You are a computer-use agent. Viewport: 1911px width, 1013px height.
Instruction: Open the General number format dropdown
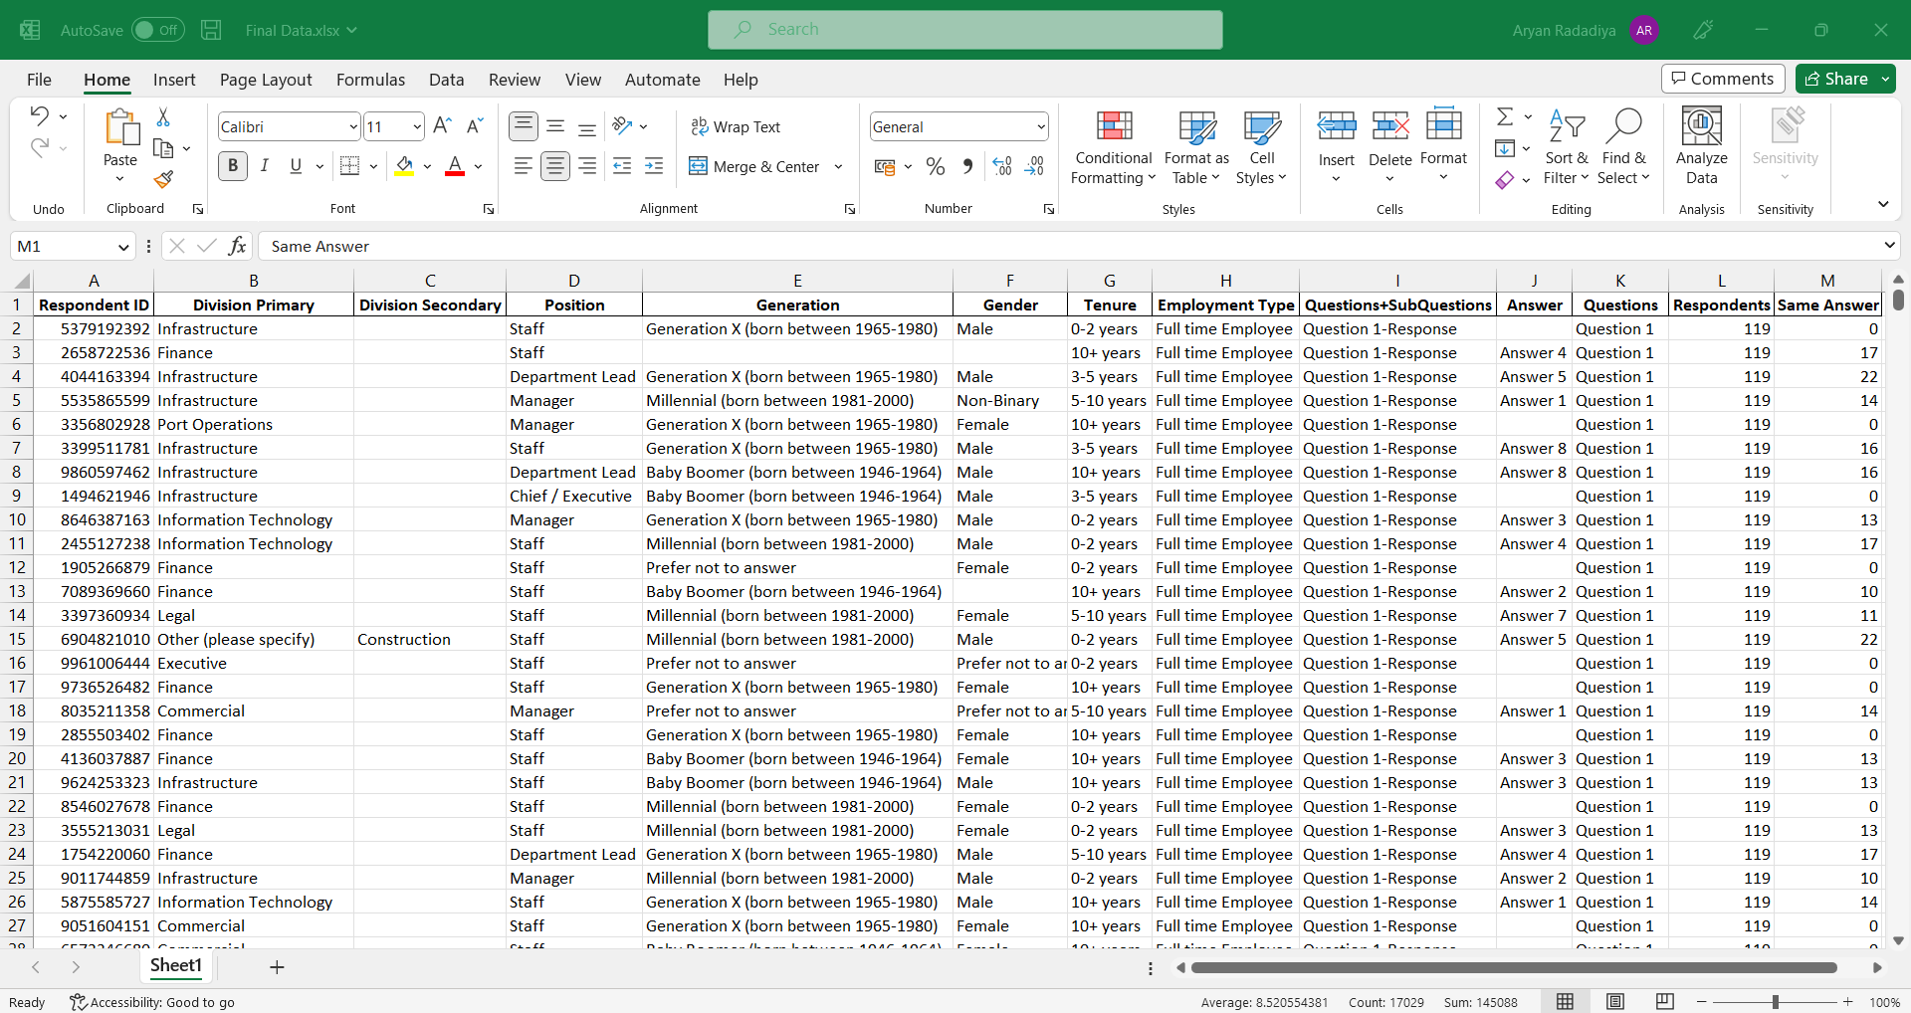pos(1041,126)
